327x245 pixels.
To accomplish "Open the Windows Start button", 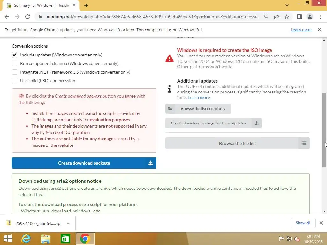I will (x=8, y=239).
